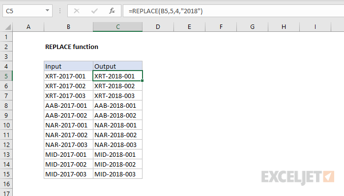Screen dimensions: 344x196
Task: Select the row 12 header
Action: [6, 145]
